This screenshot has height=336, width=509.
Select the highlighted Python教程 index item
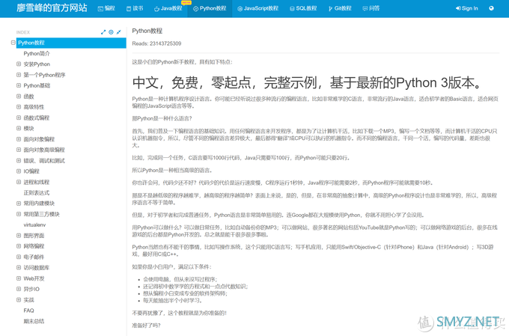(71, 43)
